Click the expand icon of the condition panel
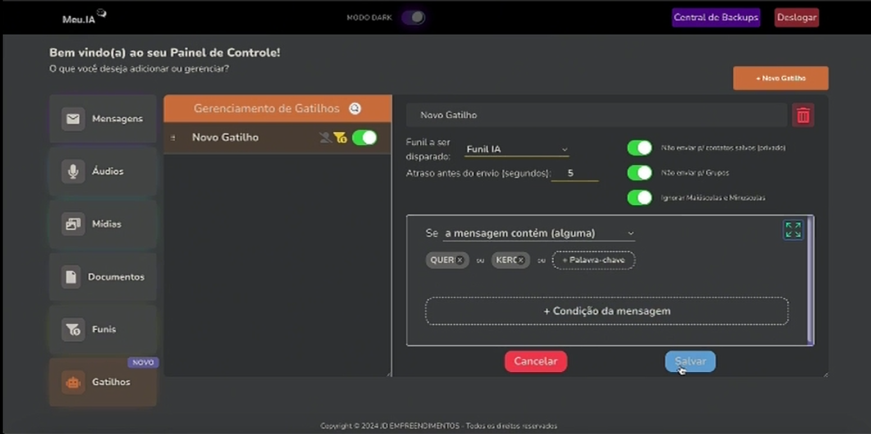Image resolution: width=871 pixels, height=434 pixels. 793,229
